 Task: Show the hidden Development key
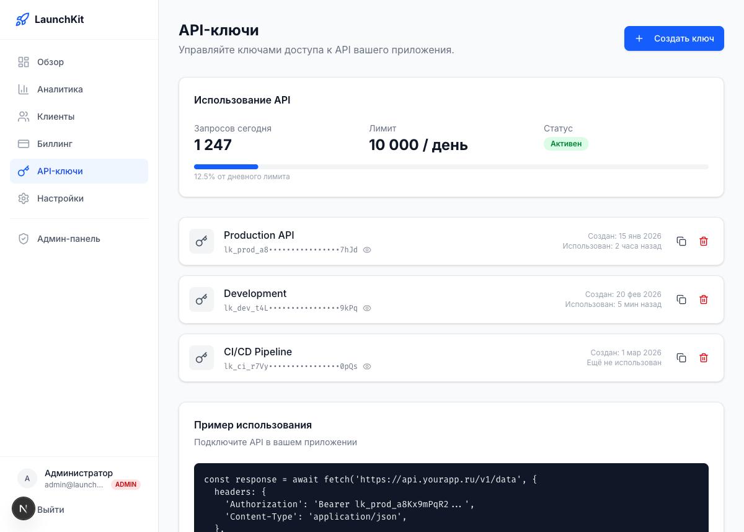(367, 308)
